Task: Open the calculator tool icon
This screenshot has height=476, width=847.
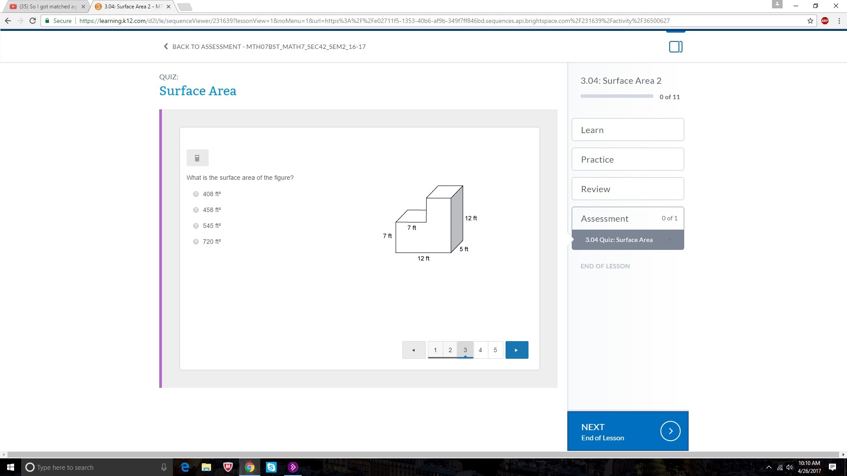Action: [x=197, y=158]
